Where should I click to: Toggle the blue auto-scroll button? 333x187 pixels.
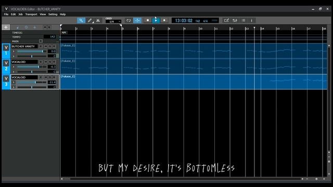[x=137, y=20]
